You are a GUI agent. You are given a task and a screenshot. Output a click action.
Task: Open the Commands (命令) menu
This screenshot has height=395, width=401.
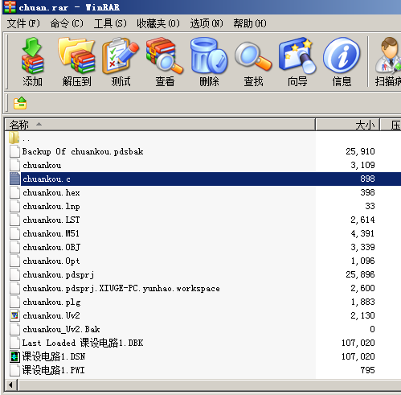(67, 23)
